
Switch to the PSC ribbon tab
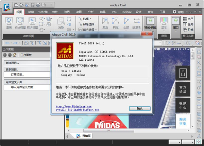pyautogui.click(x=115, y=12)
